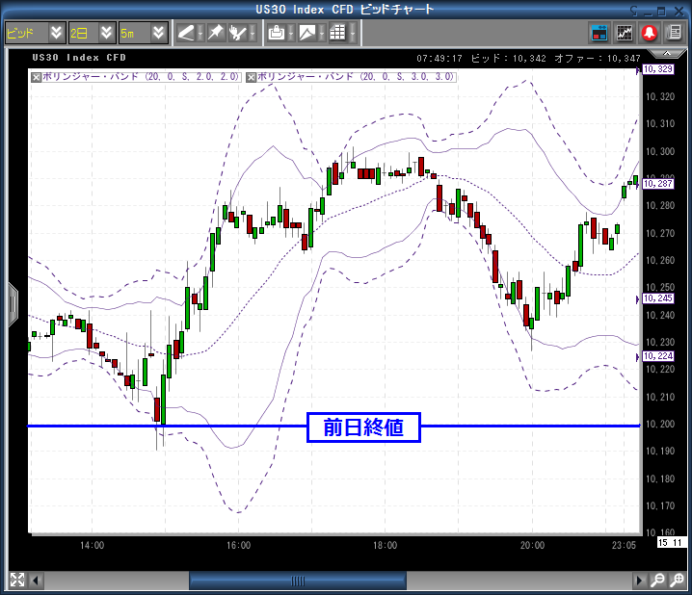Select the line drawing tool

click(x=187, y=33)
